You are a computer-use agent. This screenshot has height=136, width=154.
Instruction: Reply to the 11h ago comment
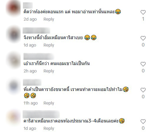[x=49, y=103]
